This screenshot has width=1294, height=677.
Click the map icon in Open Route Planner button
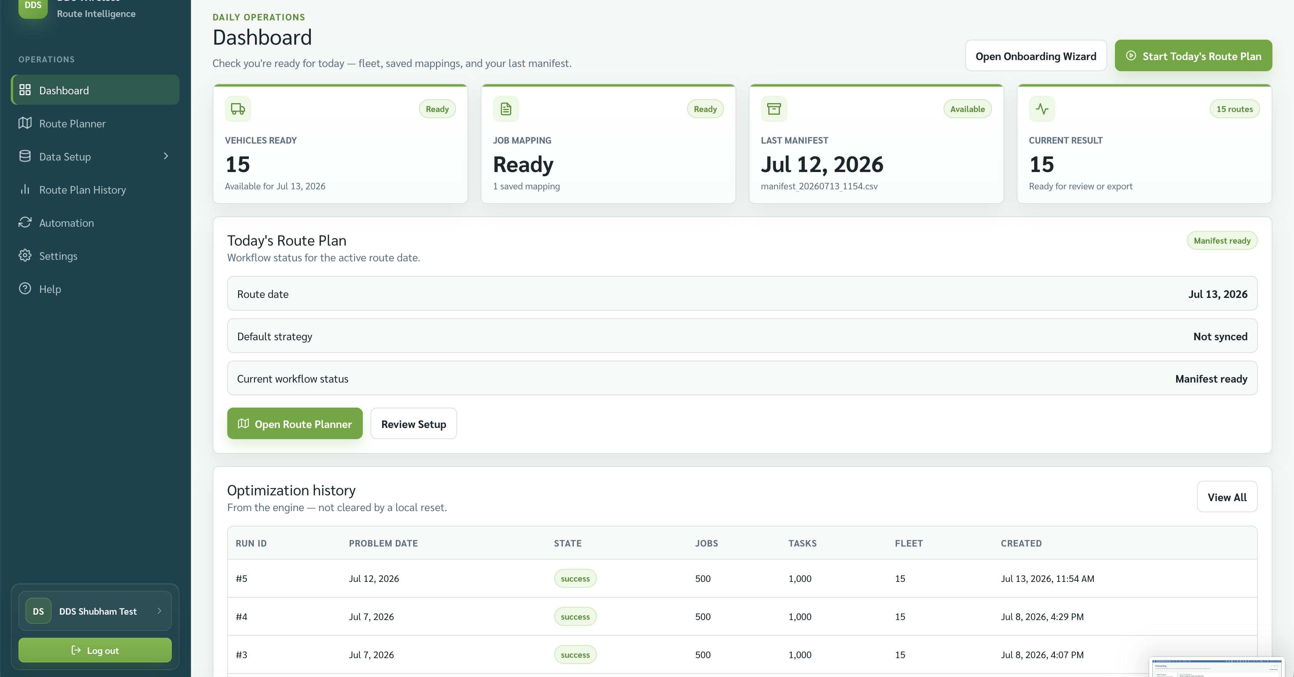(244, 424)
